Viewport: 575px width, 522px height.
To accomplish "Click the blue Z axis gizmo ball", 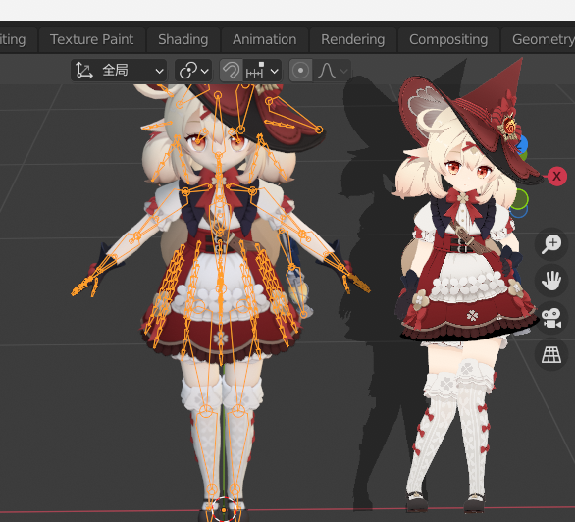I will (x=523, y=144).
